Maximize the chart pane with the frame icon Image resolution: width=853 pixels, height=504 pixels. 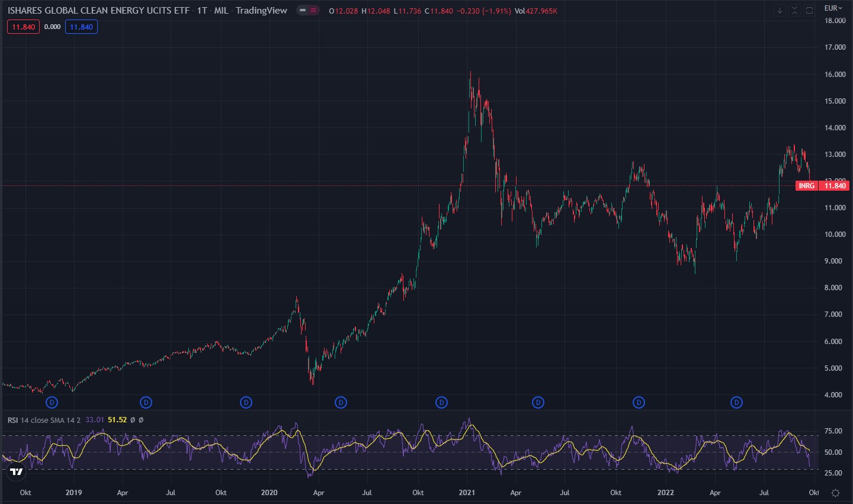[810, 11]
